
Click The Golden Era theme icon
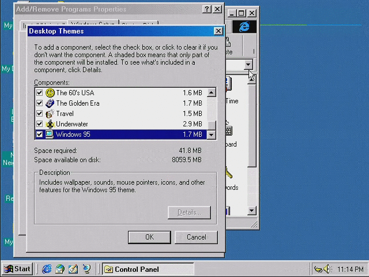tap(50, 103)
